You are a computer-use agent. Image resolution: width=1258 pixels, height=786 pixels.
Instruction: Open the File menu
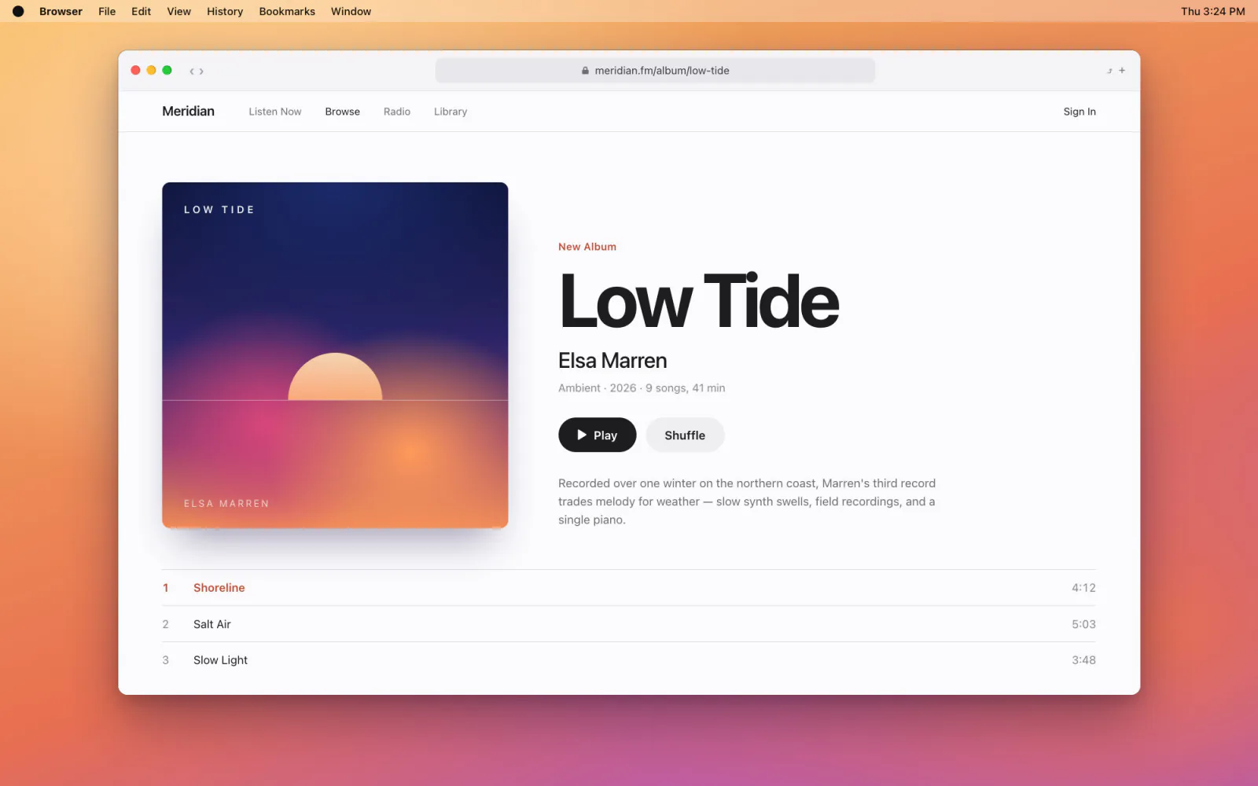(x=107, y=11)
